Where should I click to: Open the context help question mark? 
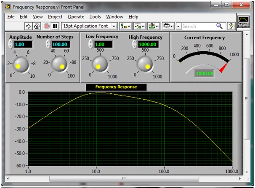(231, 26)
